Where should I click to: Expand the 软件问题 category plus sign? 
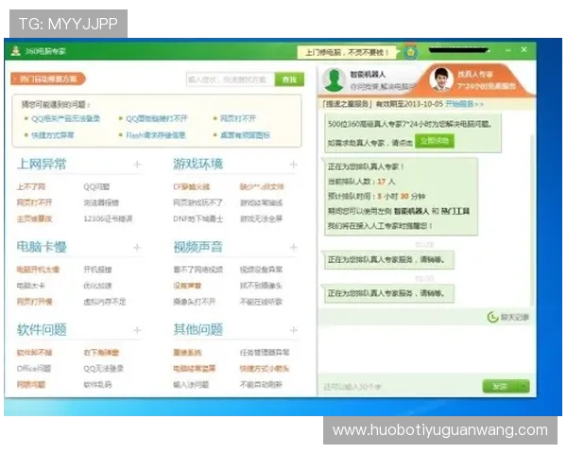click(137, 330)
